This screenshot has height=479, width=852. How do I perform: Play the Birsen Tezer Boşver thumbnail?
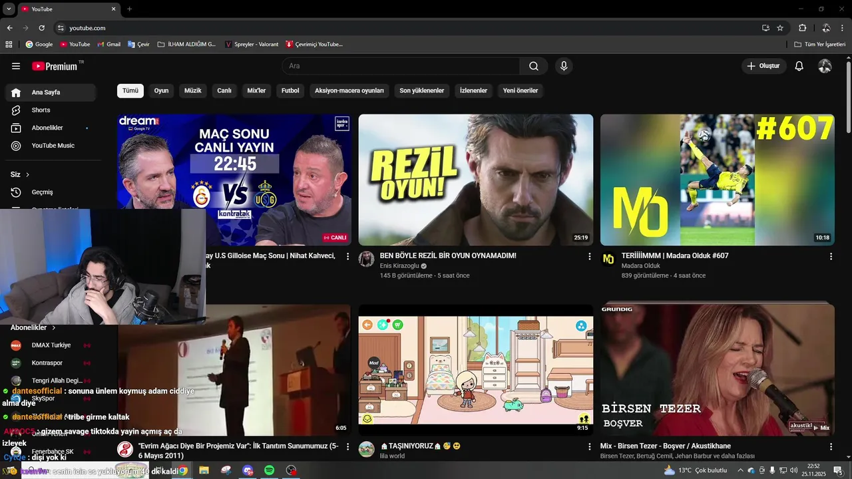pos(718,370)
